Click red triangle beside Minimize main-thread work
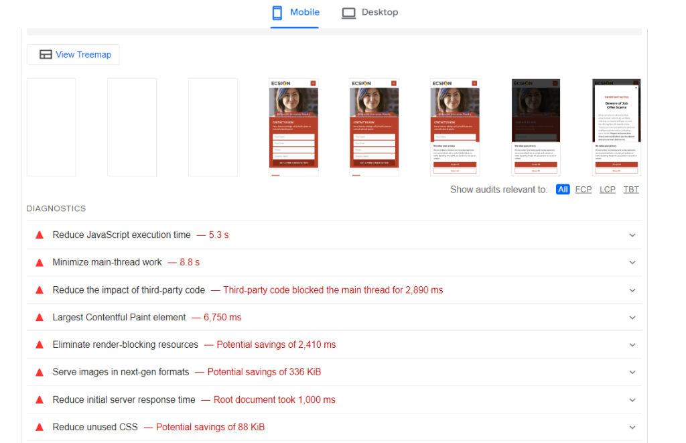 (x=40, y=263)
